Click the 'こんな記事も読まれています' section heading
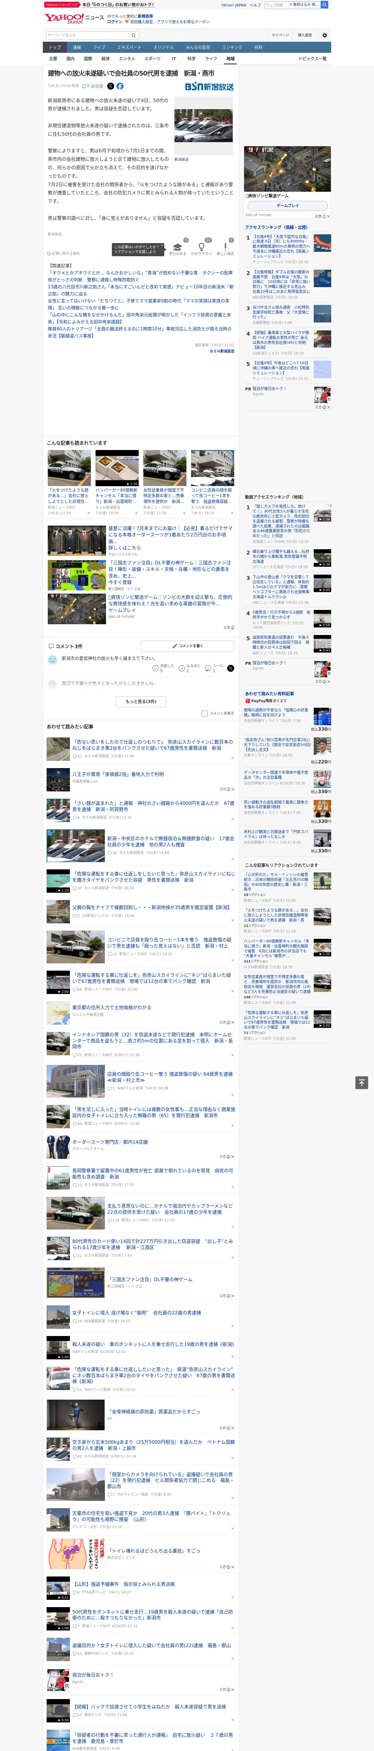The height and width of the screenshot is (1751, 374). 77,443
